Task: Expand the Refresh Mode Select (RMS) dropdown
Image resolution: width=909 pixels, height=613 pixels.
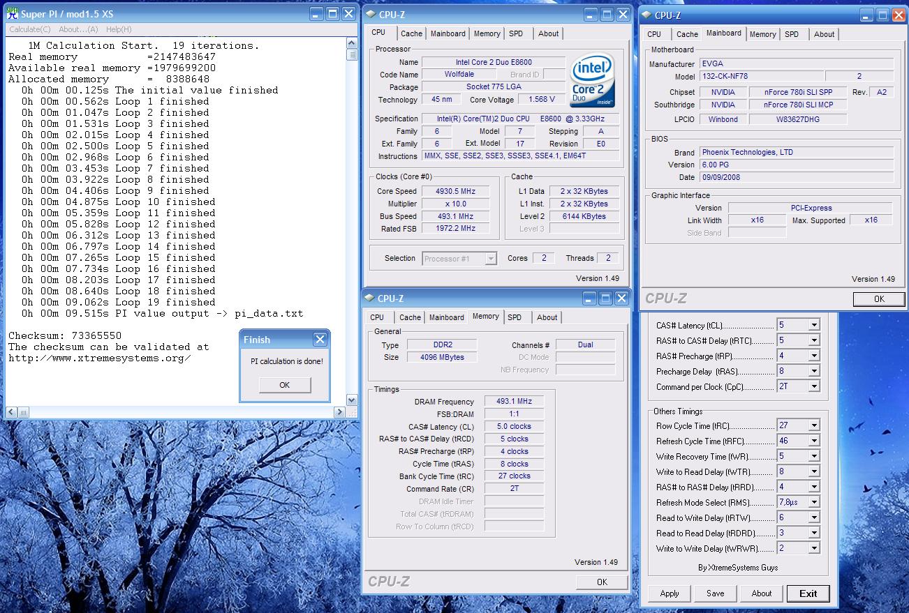Action: point(813,502)
